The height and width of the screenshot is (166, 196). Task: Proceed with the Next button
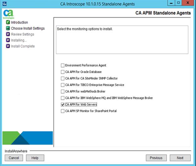point(180,158)
